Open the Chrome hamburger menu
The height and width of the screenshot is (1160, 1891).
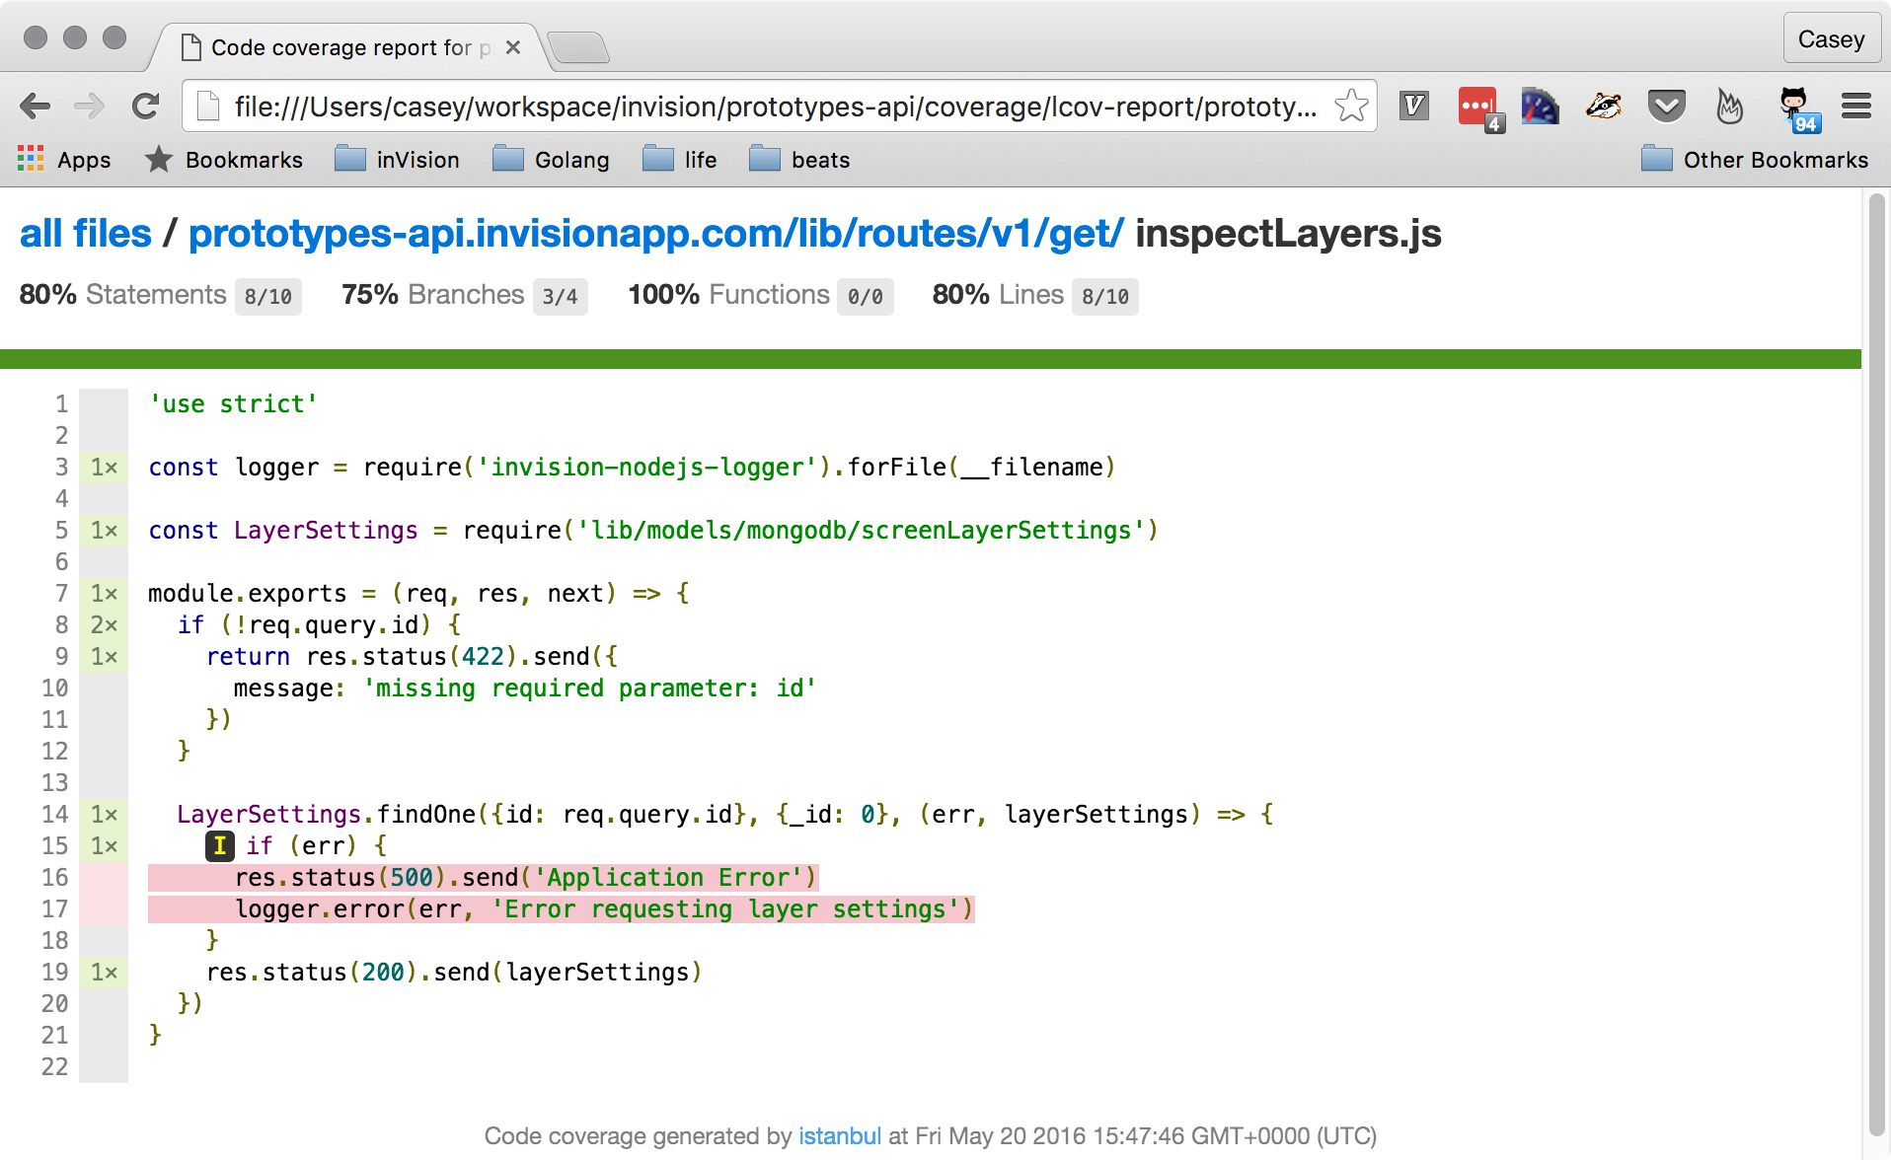(1856, 106)
